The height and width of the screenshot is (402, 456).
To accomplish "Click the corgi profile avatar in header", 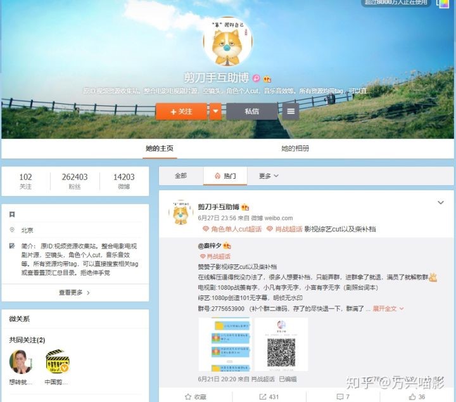I will click(227, 42).
